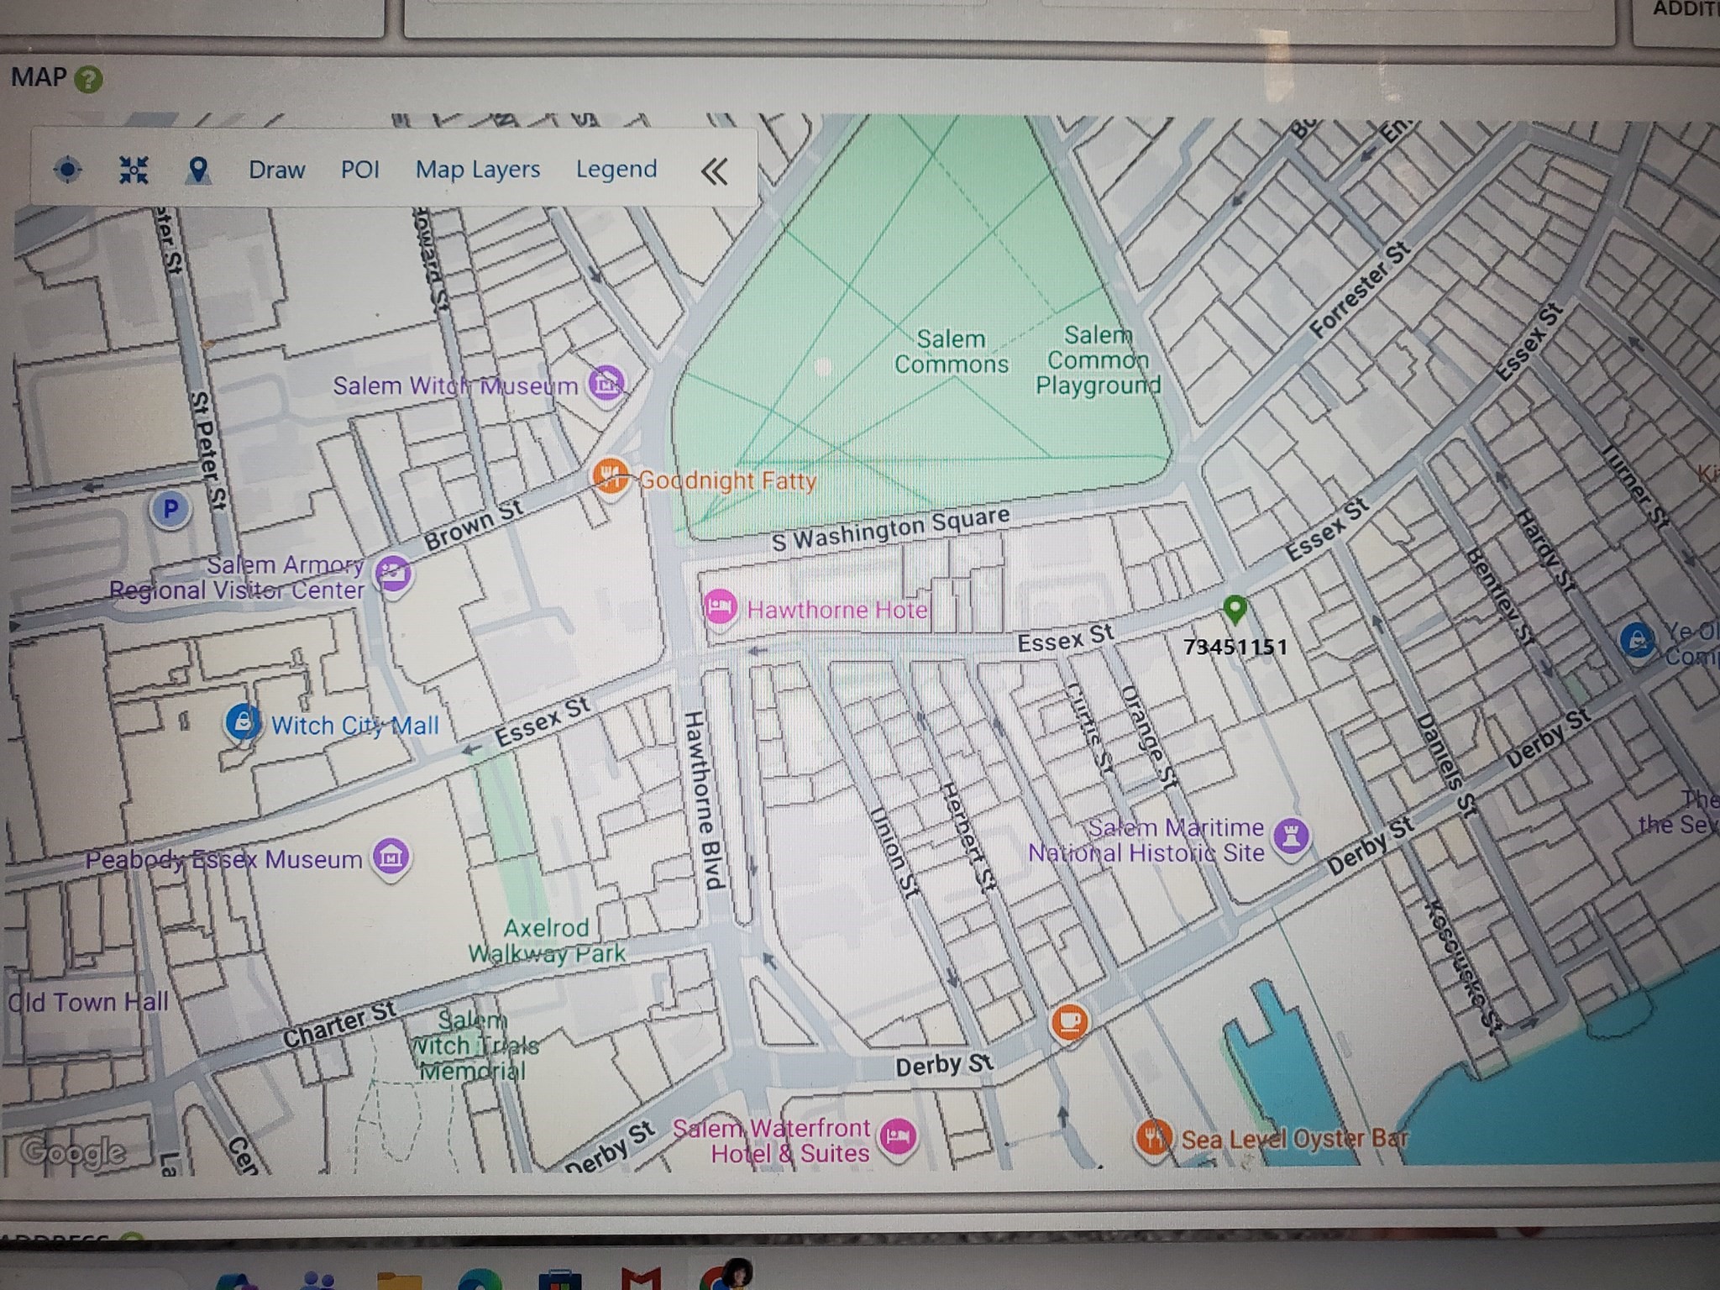Click the green property marker 73451151
The width and height of the screenshot is (1720, 1290).
(x=1234, y=608)
